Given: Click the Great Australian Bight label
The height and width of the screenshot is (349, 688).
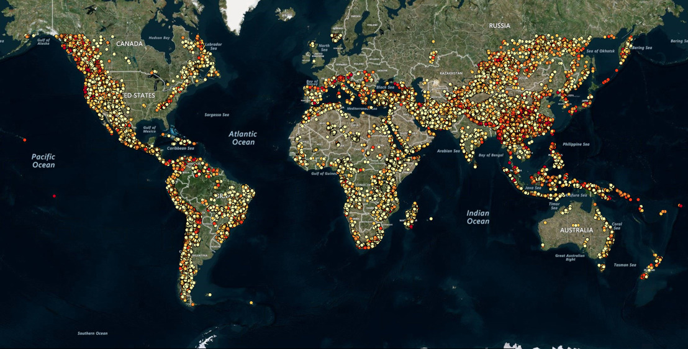Looking at the screenshot, I should pyautogui.click(x=571, y=257).
